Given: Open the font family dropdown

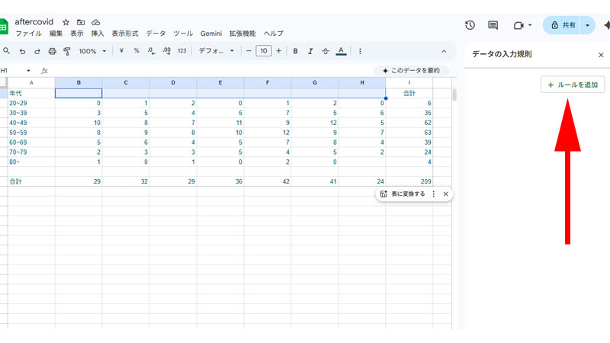Looking at the screenshot, I should [x=217, y=51].
